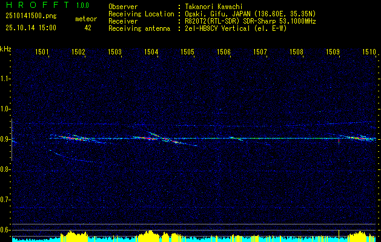This screenshot has height=242, width=381.
Task: Click the Receiving Location label
Action: coord(141,14)
